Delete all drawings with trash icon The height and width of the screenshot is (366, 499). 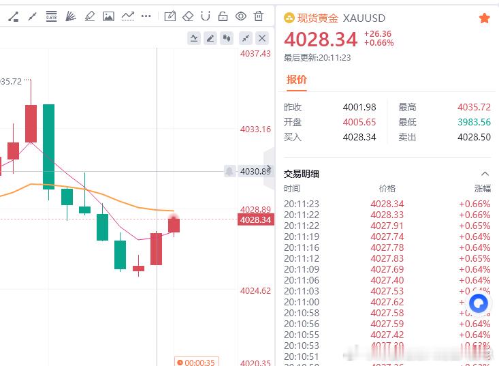[x=259, y=16]
